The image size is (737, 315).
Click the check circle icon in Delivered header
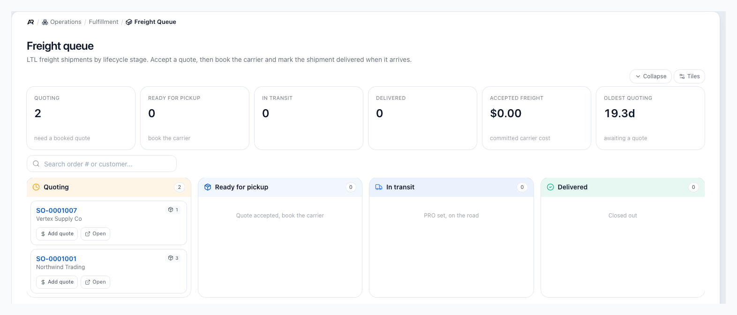(x=550, y=187)
